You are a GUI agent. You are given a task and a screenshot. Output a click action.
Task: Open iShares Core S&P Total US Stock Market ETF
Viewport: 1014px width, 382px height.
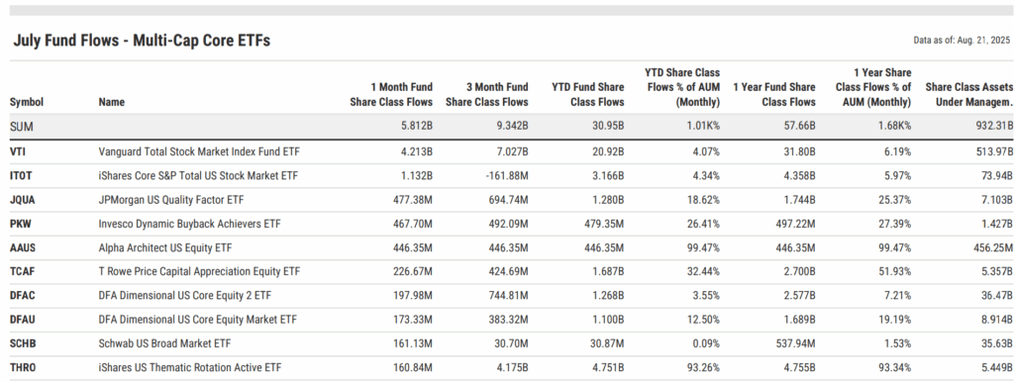point(198,176)
